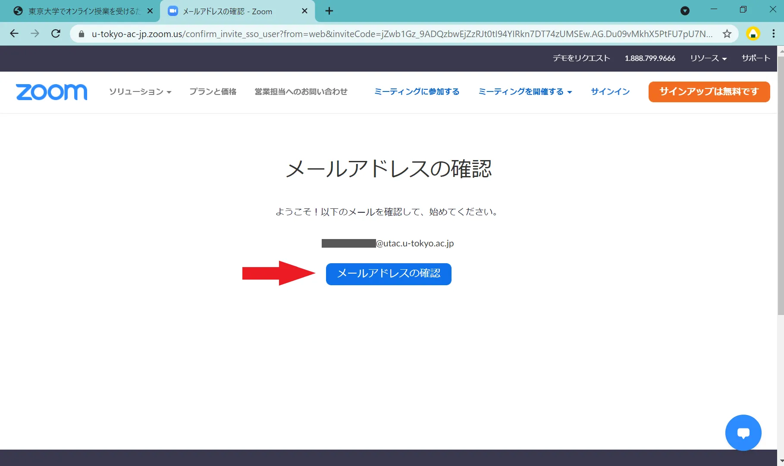
Task: Reload the page with refresh icon
Action: [56, 34]
